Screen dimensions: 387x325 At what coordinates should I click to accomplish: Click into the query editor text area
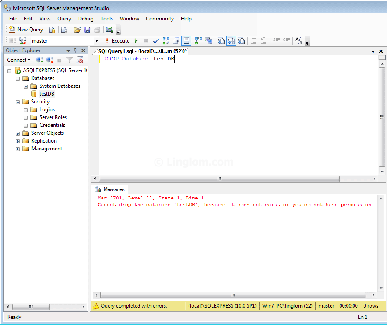click(x=238, y=116)
